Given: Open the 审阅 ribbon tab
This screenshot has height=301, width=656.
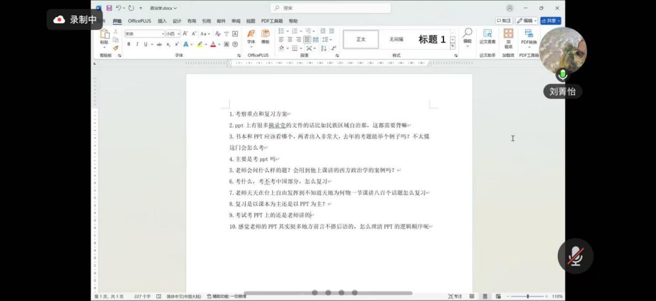Looking at the screenshot, I should click(x=236, y=21).
